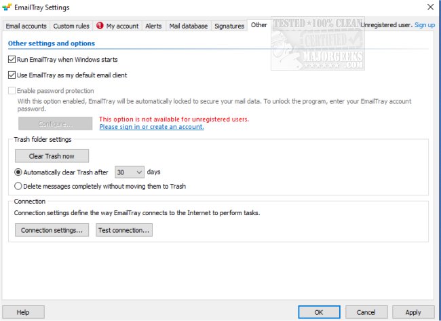This screenshot has width=441, height=321.
Task: Open Connection settings dialog
Action: (52, 230)
